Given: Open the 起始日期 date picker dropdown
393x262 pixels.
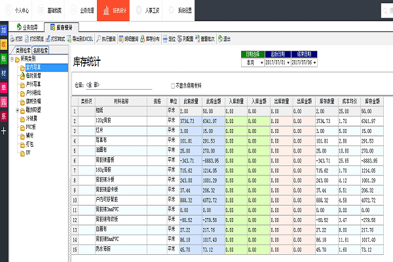Looking at the screenshot, I should click(287, 63).
